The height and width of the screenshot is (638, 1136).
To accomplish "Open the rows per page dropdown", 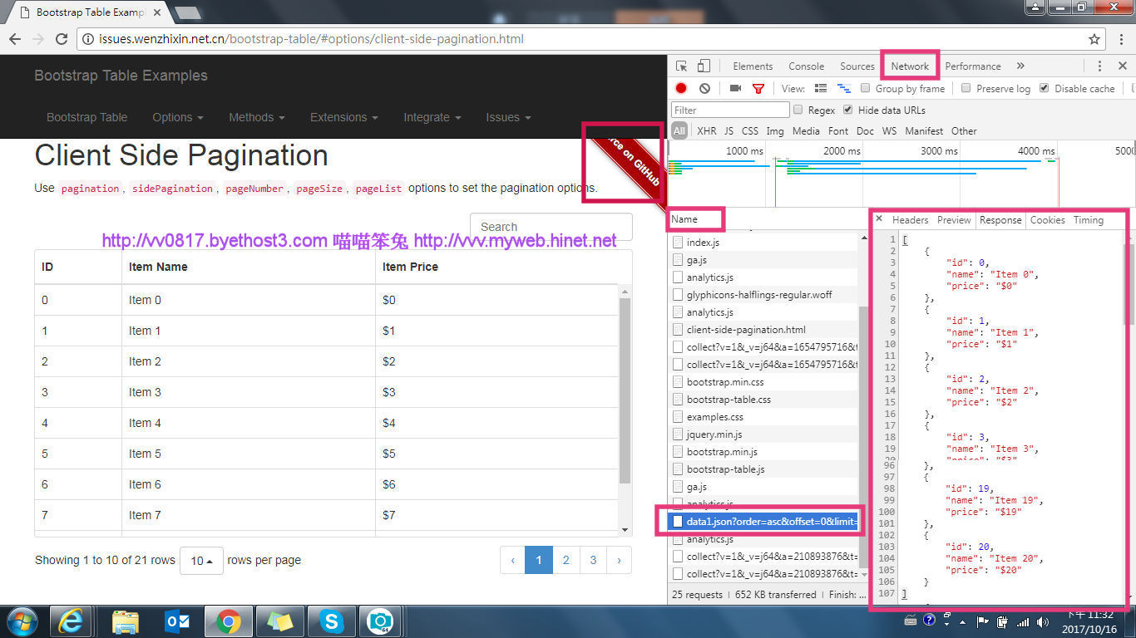I will click(x=201, y=561).
